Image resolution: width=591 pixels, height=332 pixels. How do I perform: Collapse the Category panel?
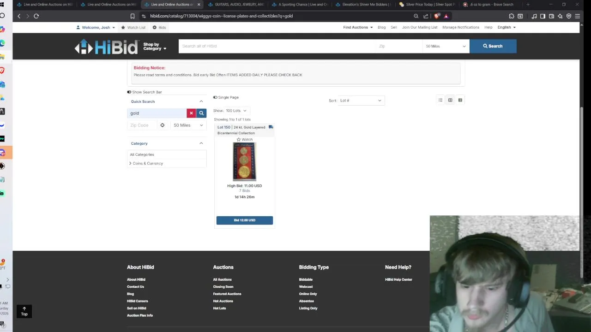click(201, 143)
